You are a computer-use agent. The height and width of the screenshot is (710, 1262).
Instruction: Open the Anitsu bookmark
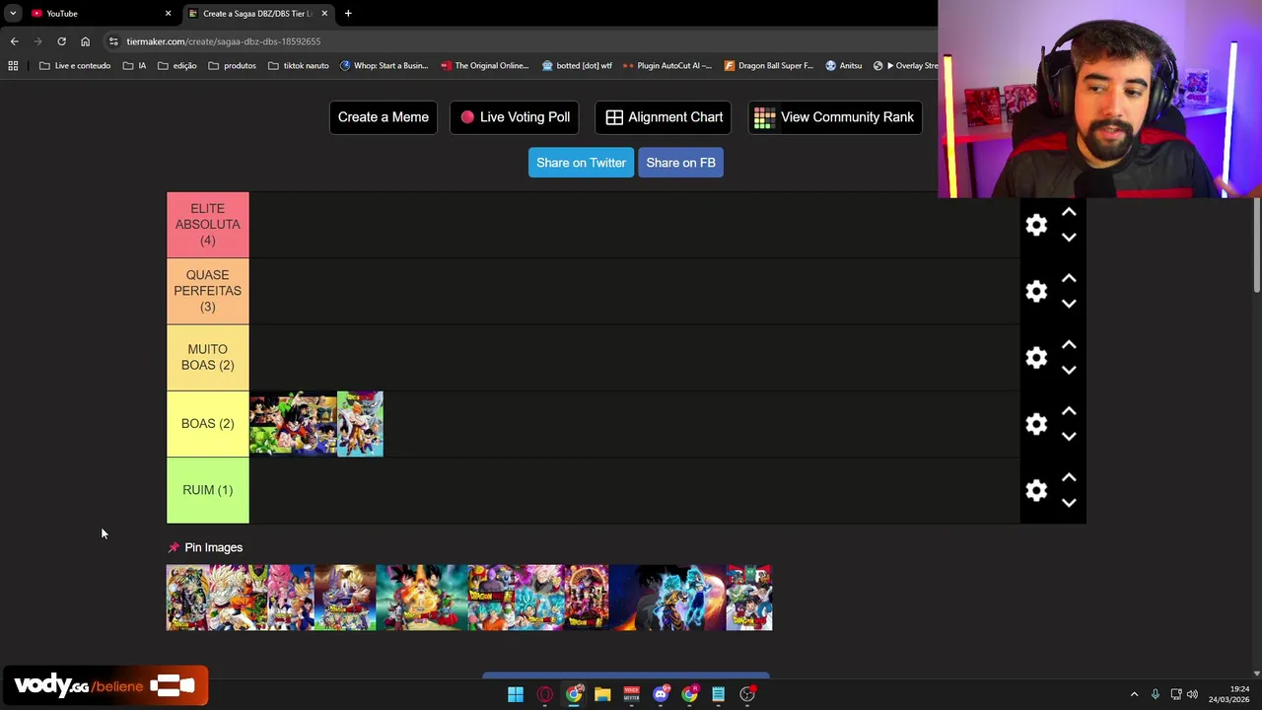click(844, 66)
